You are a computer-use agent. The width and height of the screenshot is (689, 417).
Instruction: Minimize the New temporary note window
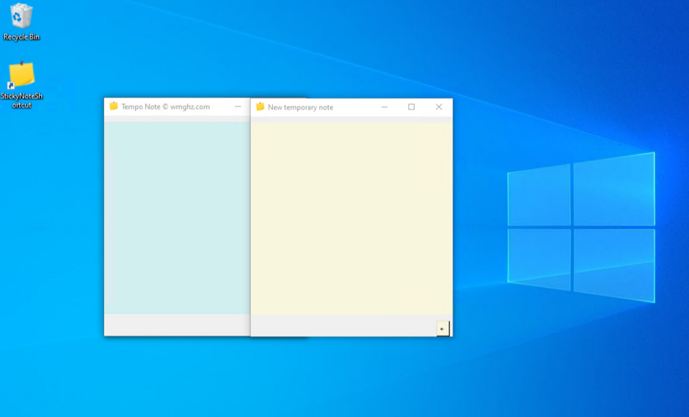(x=385, y=107)
